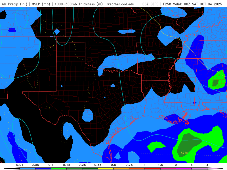The image size is (227, 170).
Task: Click the 0.05 legend value label
Action: [35, 165]
